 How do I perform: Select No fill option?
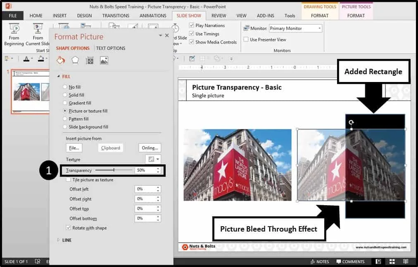pyautogui.click(x=65, y=87)
